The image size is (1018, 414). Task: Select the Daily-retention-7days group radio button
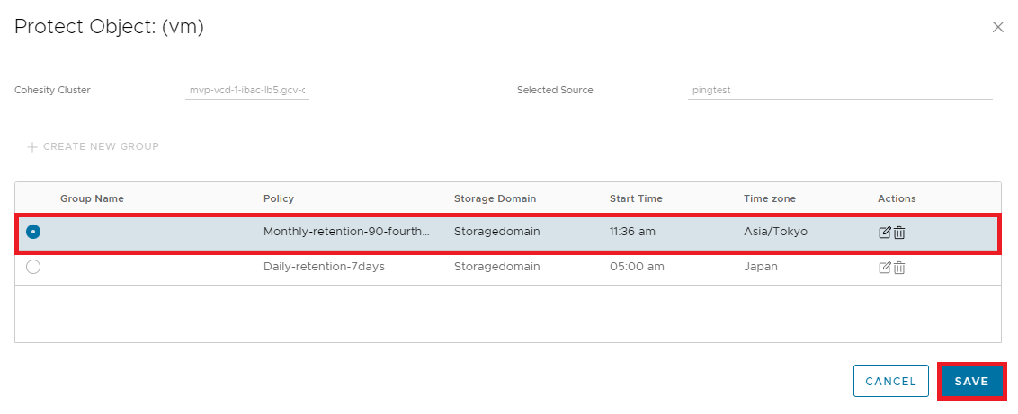(x=33, y=267)
